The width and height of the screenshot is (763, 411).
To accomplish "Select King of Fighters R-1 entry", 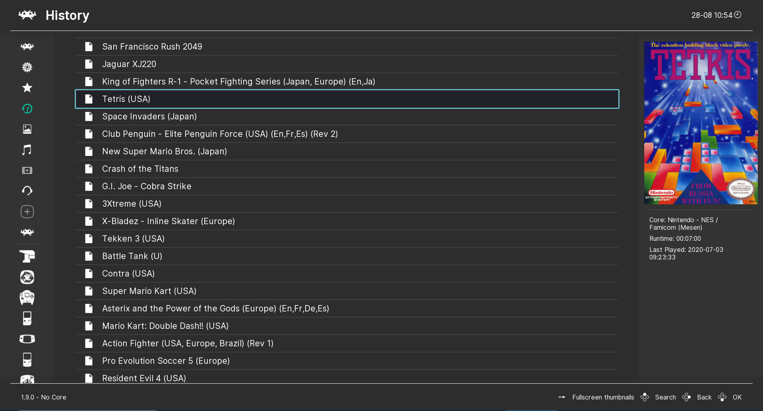I will coord(347,81).
